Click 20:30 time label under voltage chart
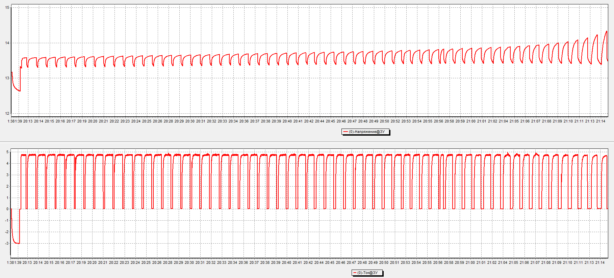Screen dimensions: 614x278 click(190, 121)
